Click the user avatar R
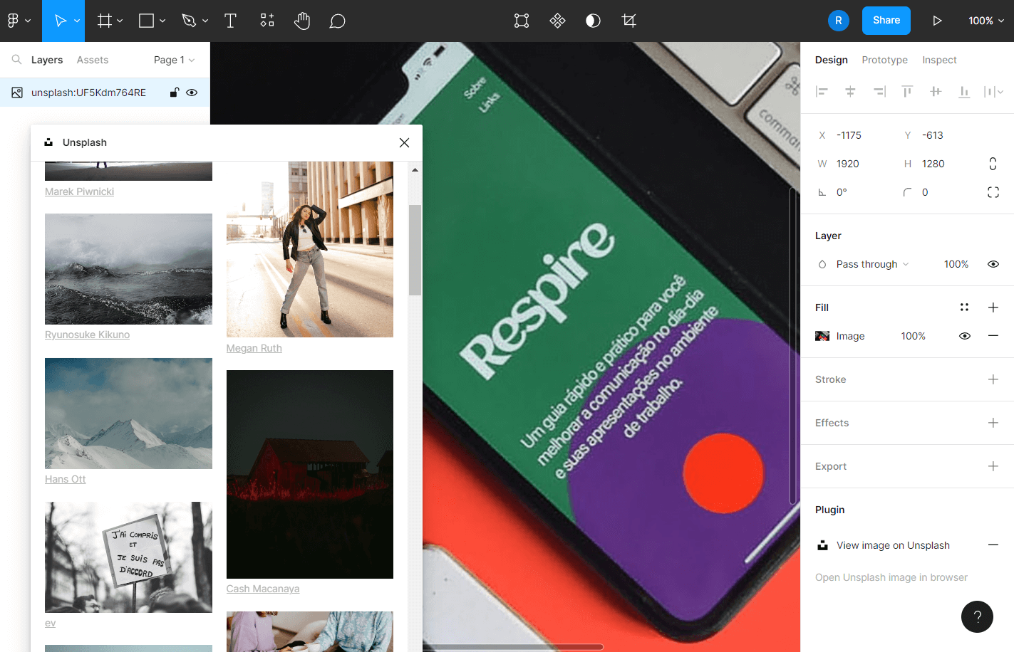The width and height of the screenshot is (1014, 652). [x=839, y=21]
